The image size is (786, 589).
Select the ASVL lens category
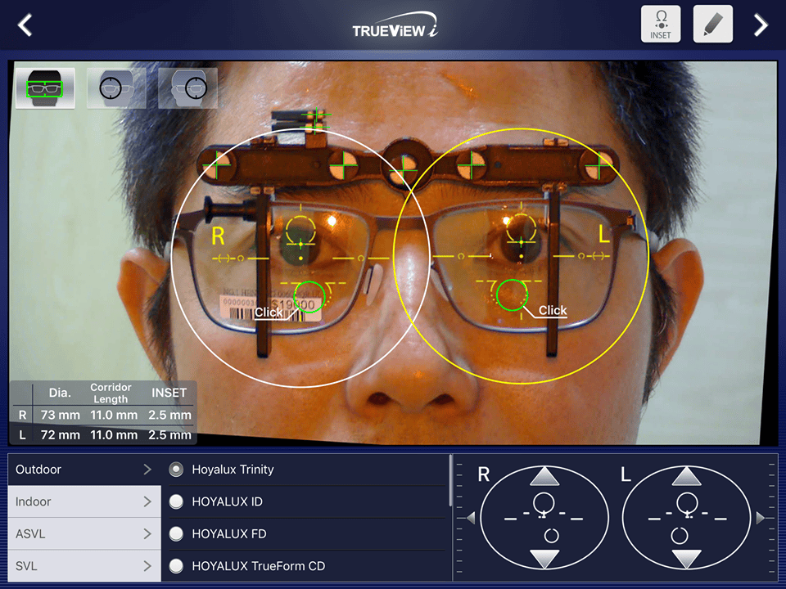click(84, 533)
